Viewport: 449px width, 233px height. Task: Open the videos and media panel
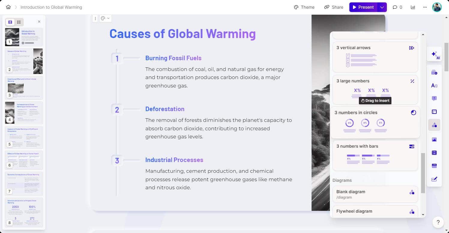[x=434, y=152]
